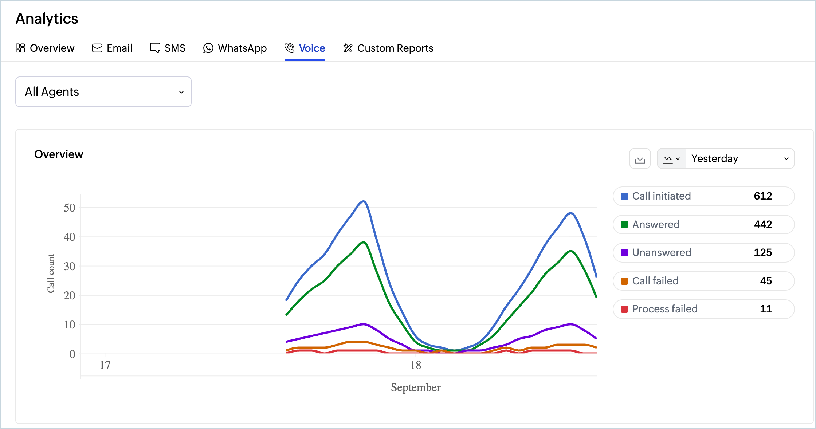Toggle the Call failed legend series

(x=704, y=281)
